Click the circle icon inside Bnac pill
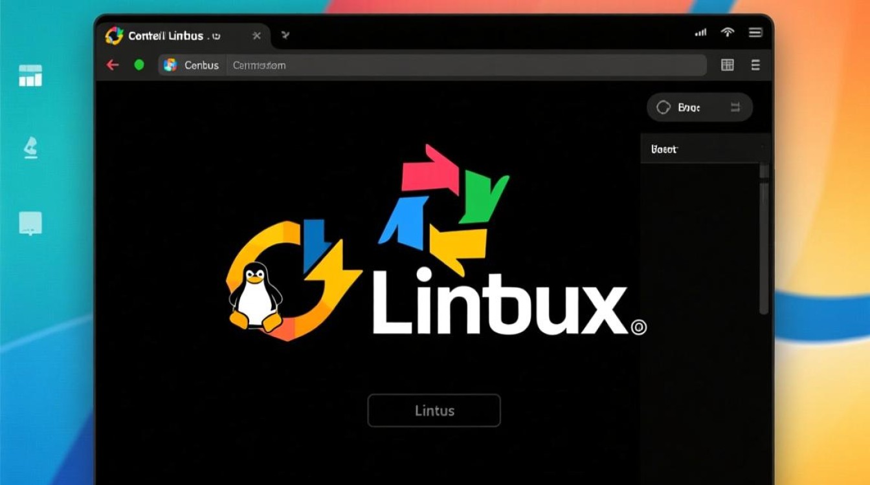Image resolution: width=870 pixels, height=485 pixels. 663,107
